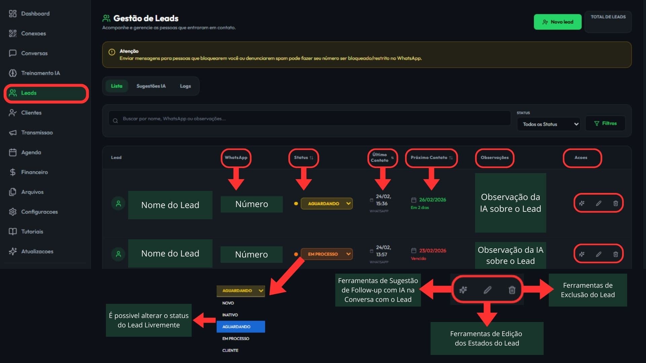Open the Filtros panel
Screen dimensions: 646x363
point(605,123)
